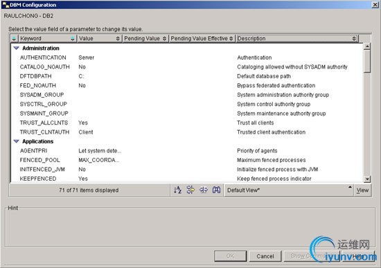
Task: Open the Default View dropdown
Action: tap(289, 190)
